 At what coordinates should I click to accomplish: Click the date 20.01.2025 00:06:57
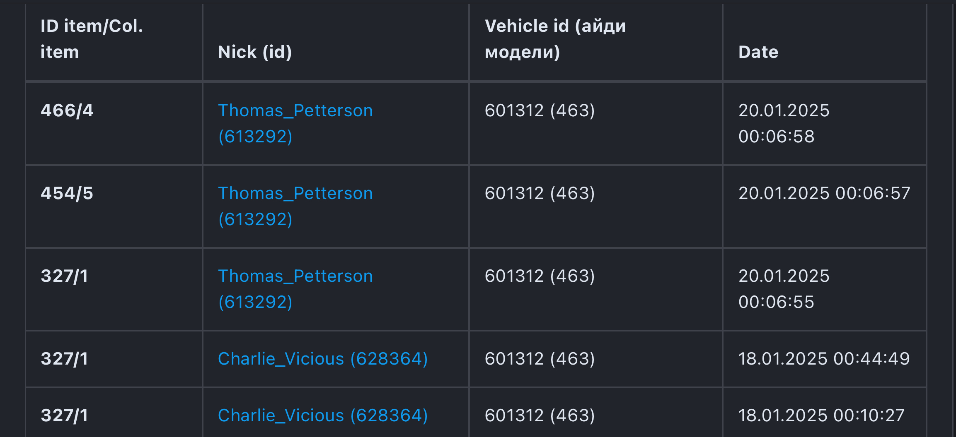(x=824, y=194)
